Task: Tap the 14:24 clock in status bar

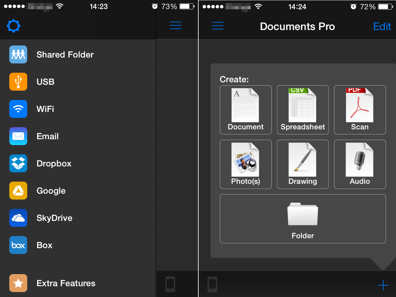Action: point(297,6)
